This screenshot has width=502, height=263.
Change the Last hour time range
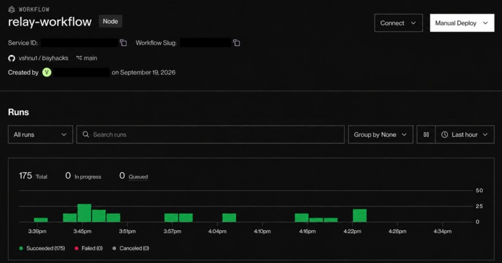(465, 134)
